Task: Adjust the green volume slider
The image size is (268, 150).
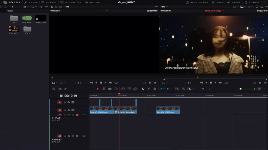Action: click(x=249, y=89)
